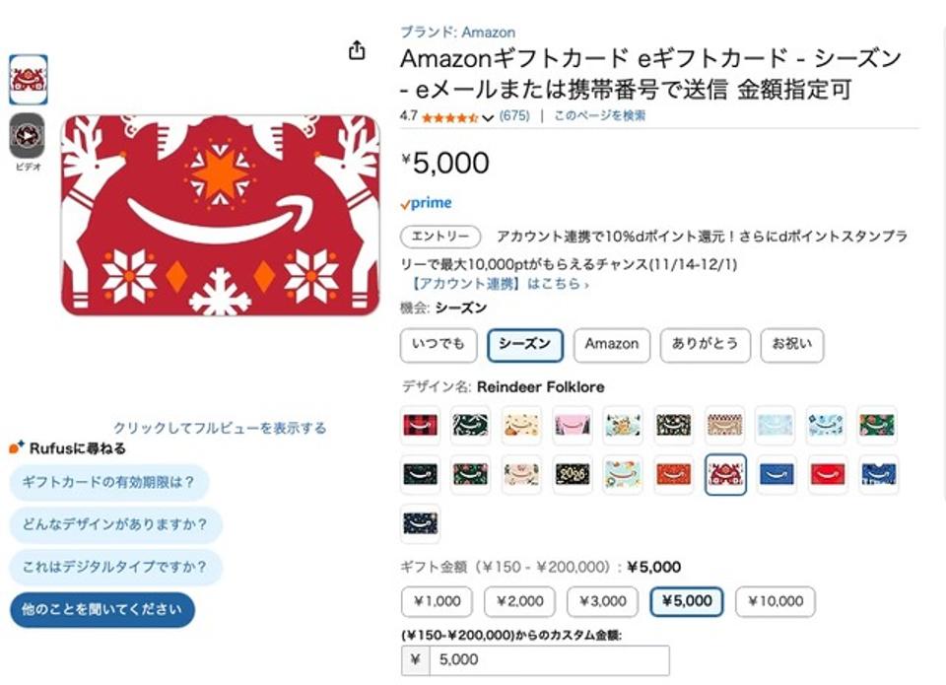Pick the pink gift card design
This screenshot has height=685, width=946.
573,426
